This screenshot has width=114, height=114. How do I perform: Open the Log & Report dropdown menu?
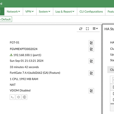click(x=65, y=12)
